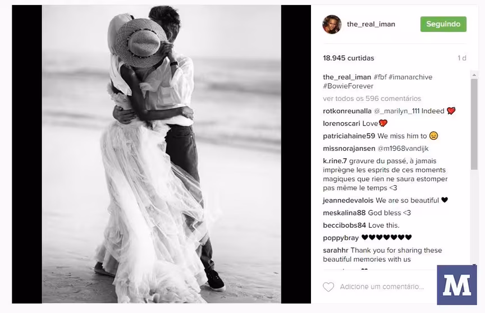
Task: Click the 18.945 curtidas likes count
Action: point(348,58)
